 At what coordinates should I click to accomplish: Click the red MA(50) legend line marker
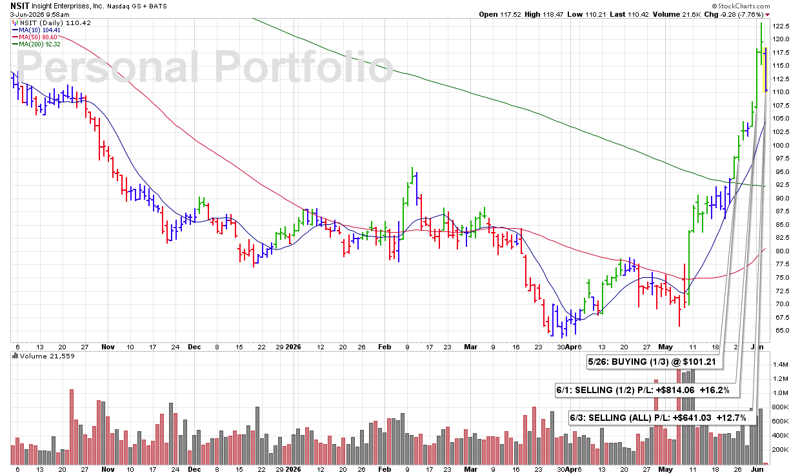[x=14, y=37]
